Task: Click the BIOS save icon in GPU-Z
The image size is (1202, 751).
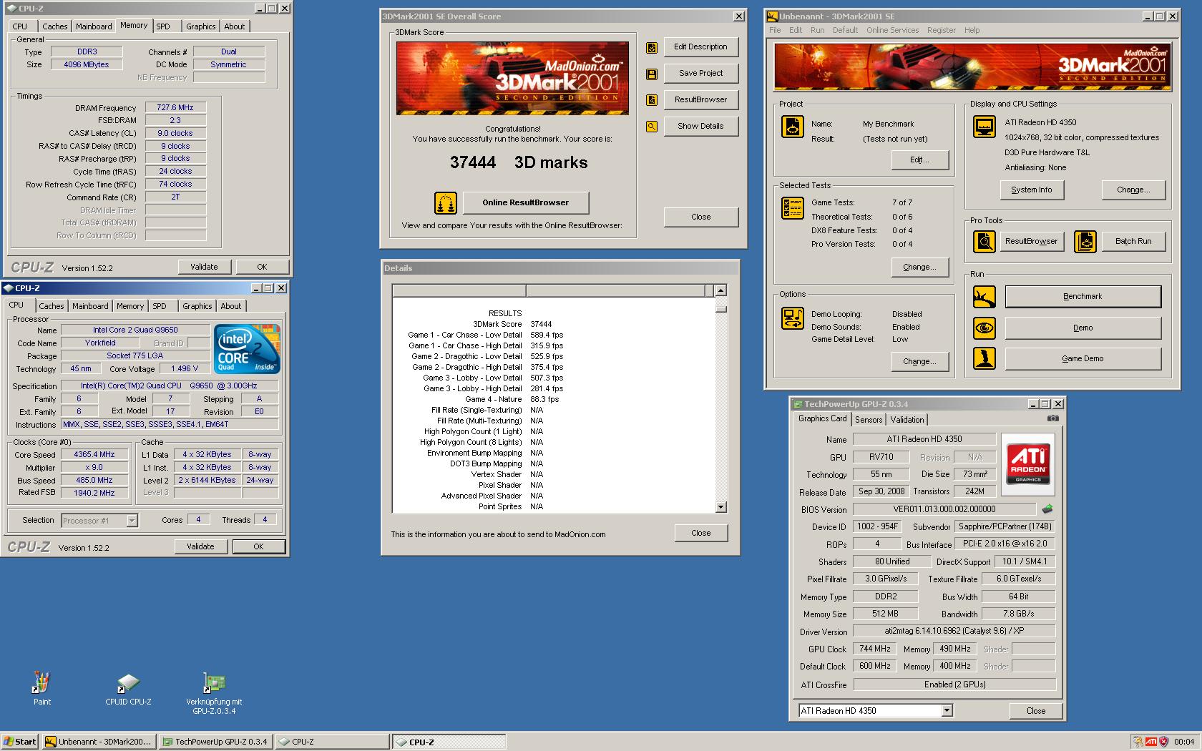Action: pyautogui.click(x=1047, y=509)
